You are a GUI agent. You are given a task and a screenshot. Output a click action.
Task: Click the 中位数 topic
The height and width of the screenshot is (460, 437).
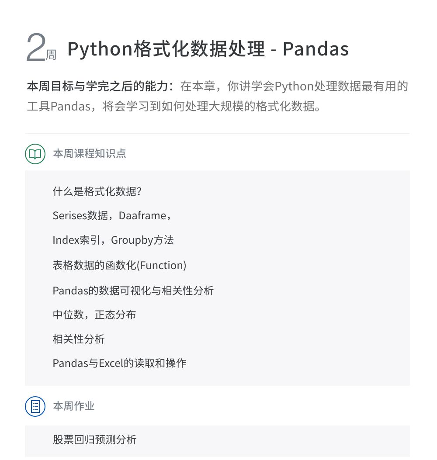tap(68, 315)
